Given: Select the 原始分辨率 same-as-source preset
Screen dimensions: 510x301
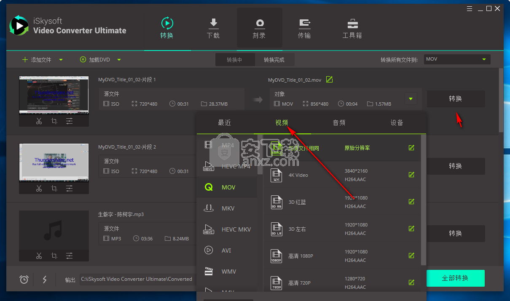Looking at the screenshot, I should (x=342, y=148).
